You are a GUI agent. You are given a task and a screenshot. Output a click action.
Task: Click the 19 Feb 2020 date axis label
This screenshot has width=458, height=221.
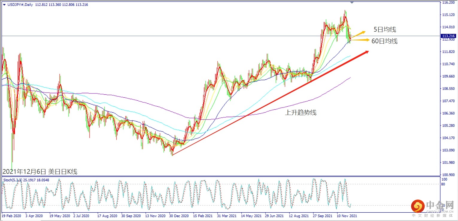(11, 215)
